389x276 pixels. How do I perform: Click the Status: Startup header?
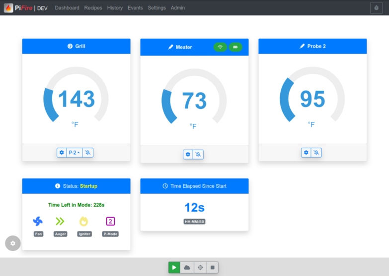[x=76, y=186]
